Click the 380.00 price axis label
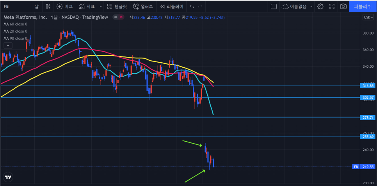The height and width of the screenshot is (186, 377). (368, 33)
